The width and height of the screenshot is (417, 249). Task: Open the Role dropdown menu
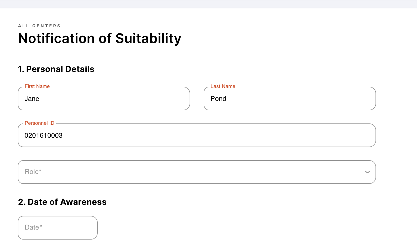pos(196,172)
